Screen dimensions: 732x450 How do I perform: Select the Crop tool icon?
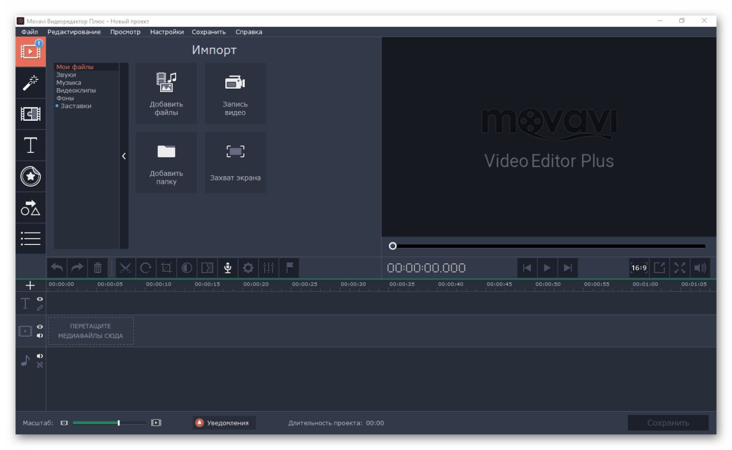(x=166, y=267)
